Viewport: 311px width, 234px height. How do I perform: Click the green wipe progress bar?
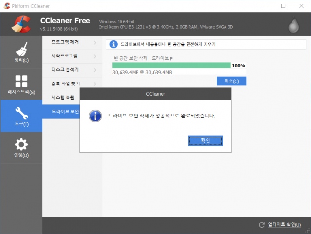(x=172, y=66)
